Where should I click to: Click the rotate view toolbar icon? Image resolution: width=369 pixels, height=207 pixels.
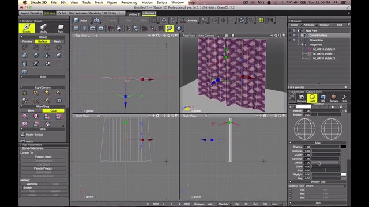pyautogui.click(x=164, y=21)
